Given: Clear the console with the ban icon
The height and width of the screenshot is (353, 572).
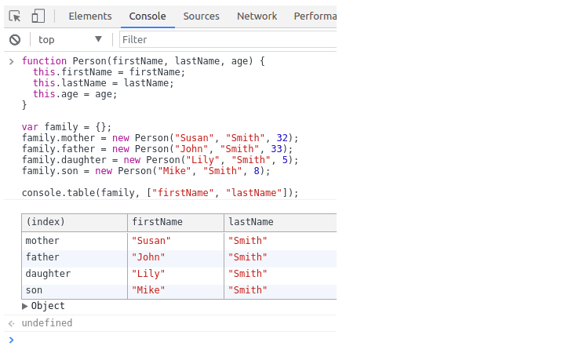Looking at the screenshot, I should (15, 39).
